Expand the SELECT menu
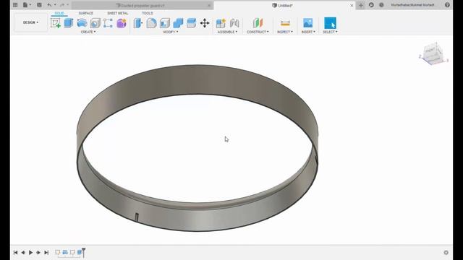The height and width of the screenshot is (260, 463). [330, 32]
